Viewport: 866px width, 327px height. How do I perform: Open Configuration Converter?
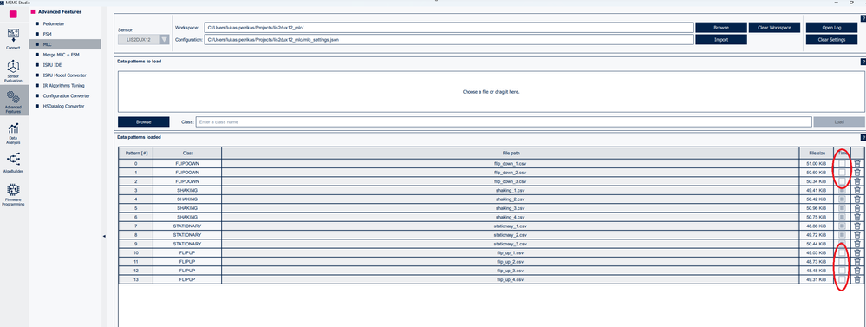65,95
